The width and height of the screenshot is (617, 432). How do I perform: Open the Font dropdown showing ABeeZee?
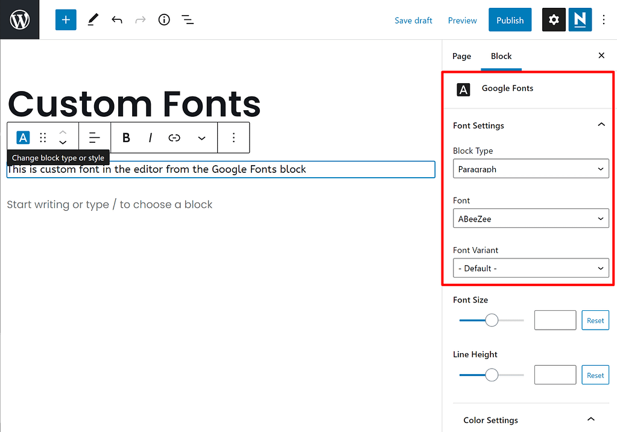coord(530,218)
